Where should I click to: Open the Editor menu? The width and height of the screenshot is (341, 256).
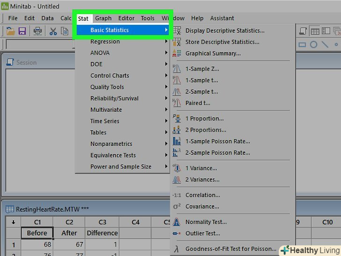pos(126,18)
